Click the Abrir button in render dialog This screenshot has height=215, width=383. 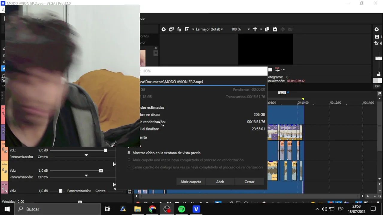coord(220,182)
